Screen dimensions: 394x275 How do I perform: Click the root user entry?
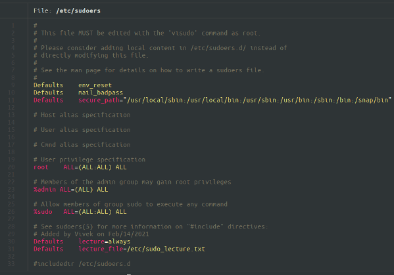tap(80, 167)
